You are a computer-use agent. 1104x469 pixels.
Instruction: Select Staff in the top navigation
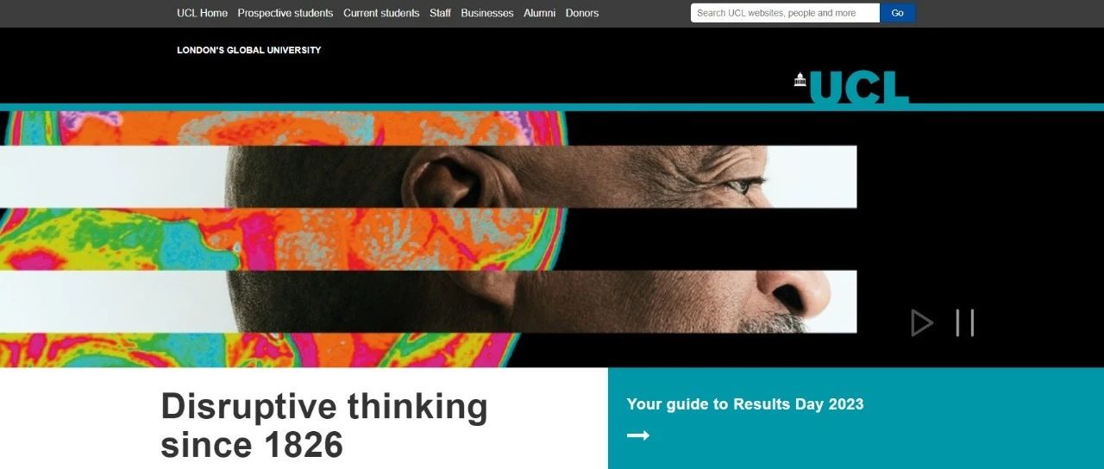pos(440,13)
